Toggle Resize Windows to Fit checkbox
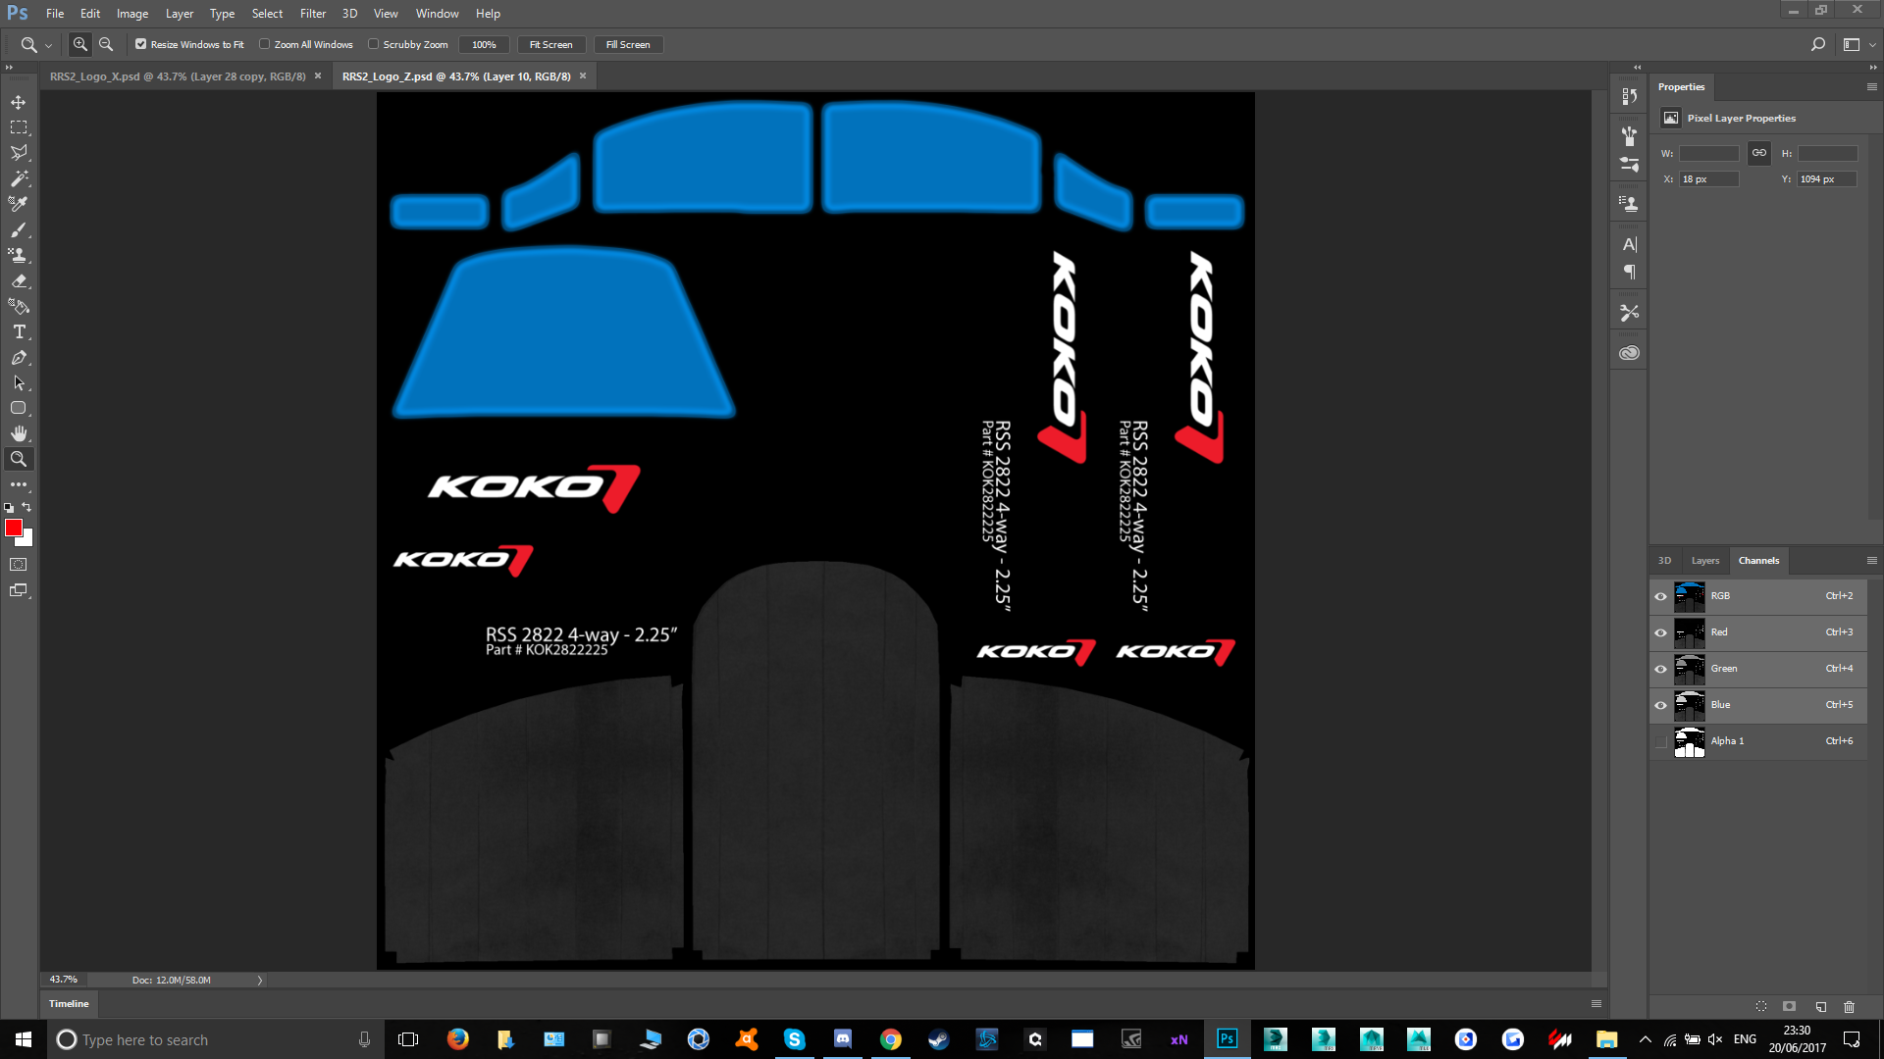The image size is (1884, 1059). (140, 44)
